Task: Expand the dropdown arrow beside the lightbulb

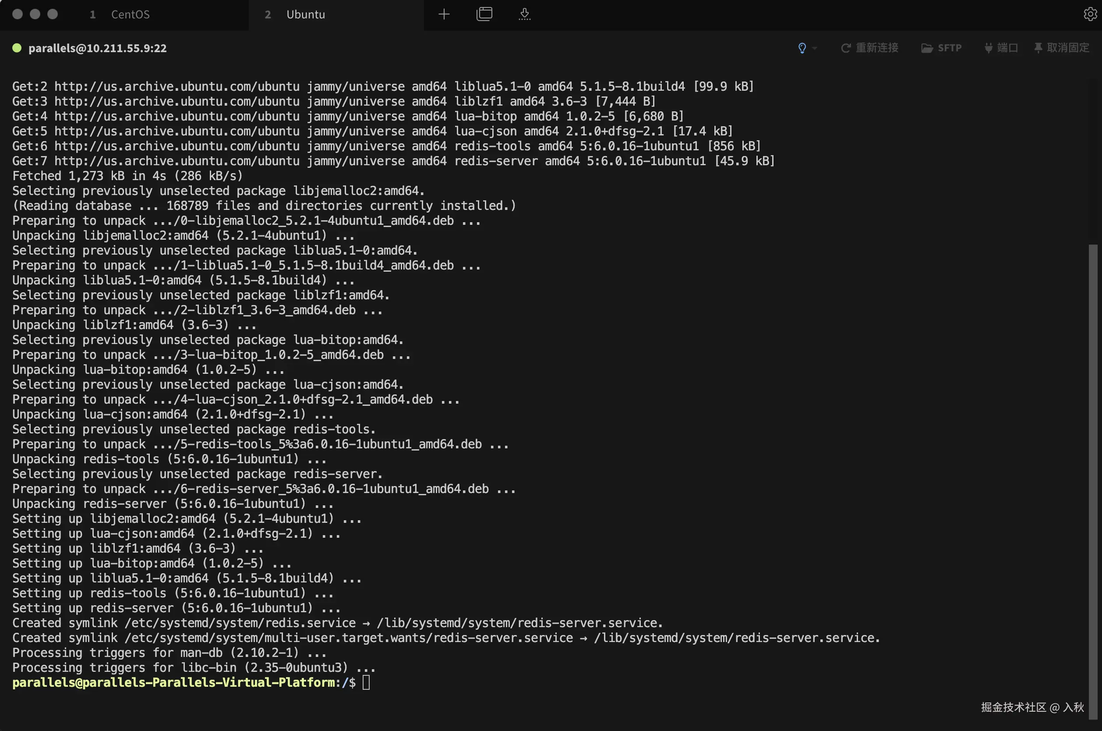Action: [x=815, y=48]
